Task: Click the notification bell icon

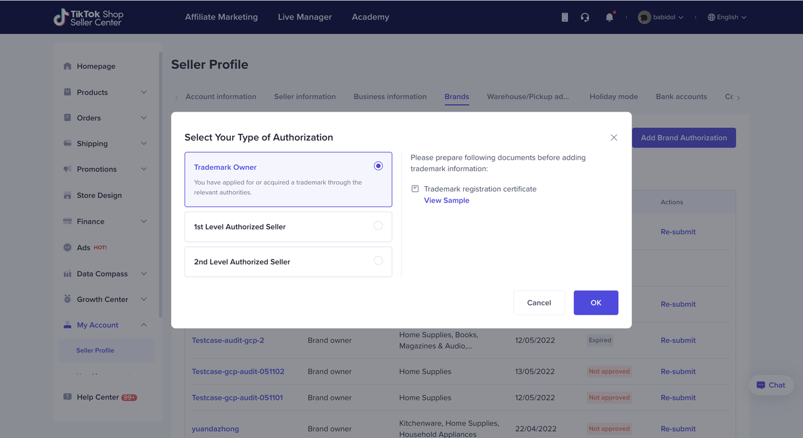Action: pyautogui.click(x=609, y=18)
